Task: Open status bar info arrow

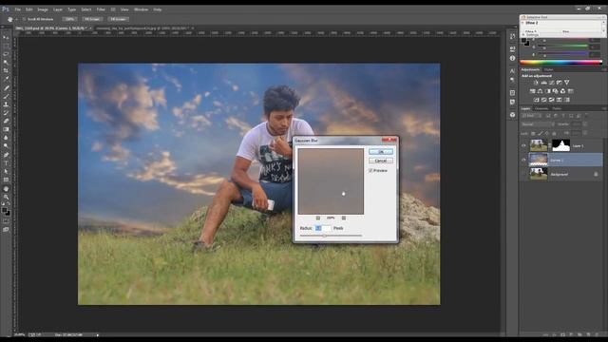Action: tap(97, 334)
